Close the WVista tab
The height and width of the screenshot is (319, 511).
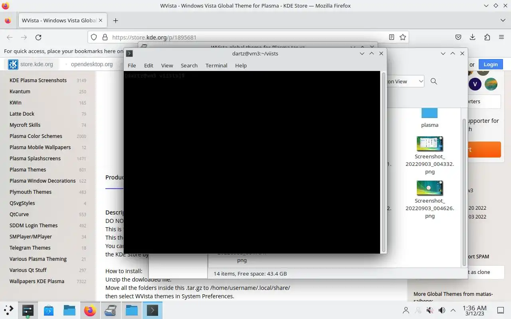100,20
